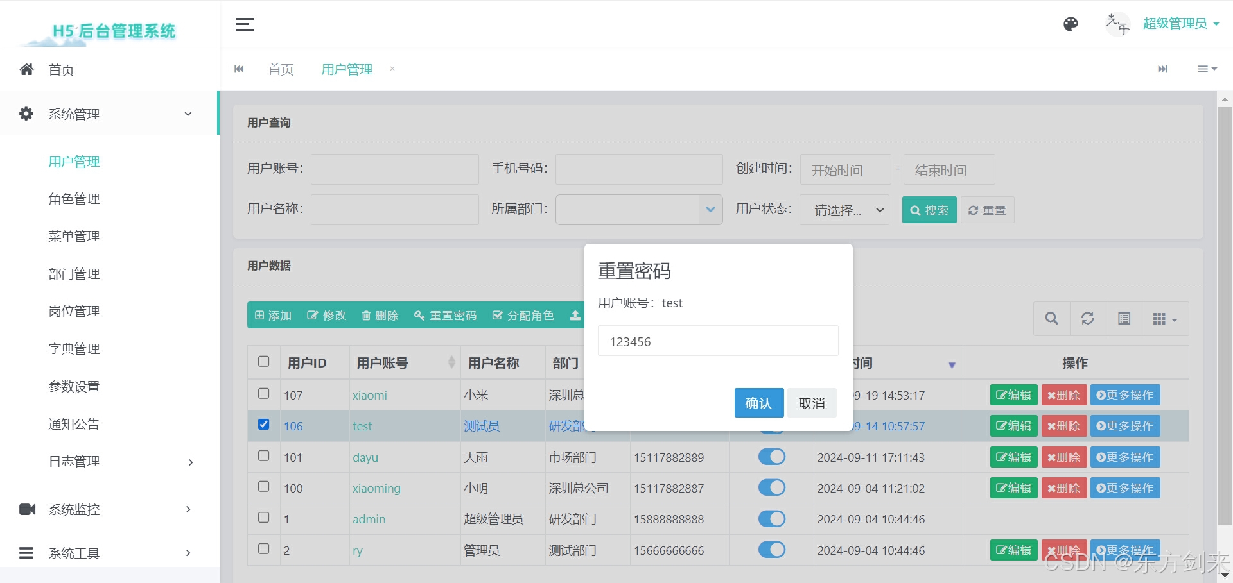This screenshot has height=583, width=1233.
Task: Open the 所属部门 dropdown
Action: 639,210
